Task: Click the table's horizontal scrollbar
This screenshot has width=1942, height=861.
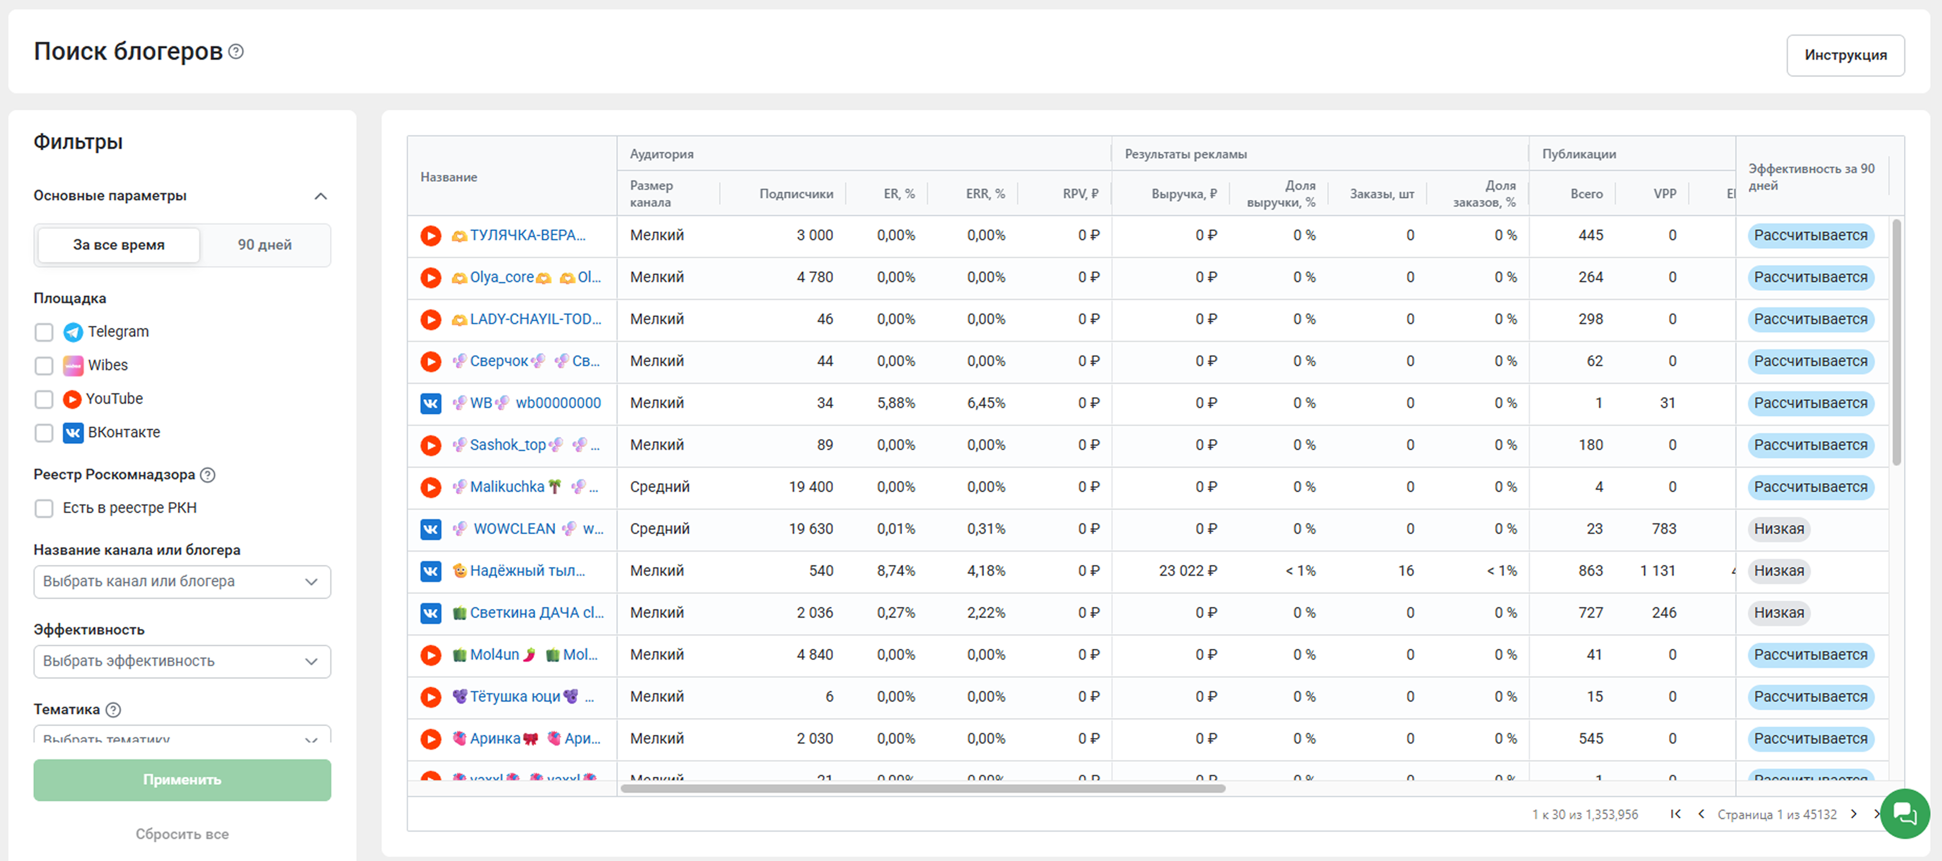Action: click(922, 789)
